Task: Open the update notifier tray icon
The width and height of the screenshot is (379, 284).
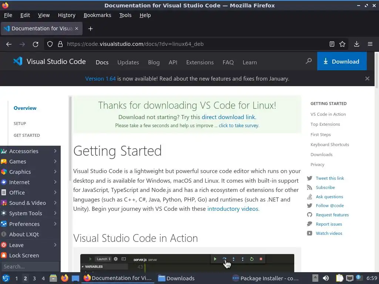Action: tap(359, 278)
